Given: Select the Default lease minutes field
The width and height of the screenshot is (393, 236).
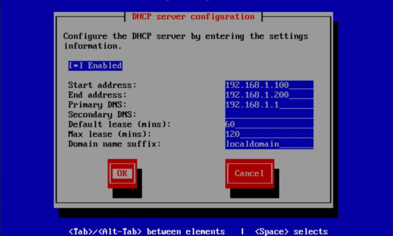Looking at the screenshot, I should pyautogui.click(x=269, y=124).
